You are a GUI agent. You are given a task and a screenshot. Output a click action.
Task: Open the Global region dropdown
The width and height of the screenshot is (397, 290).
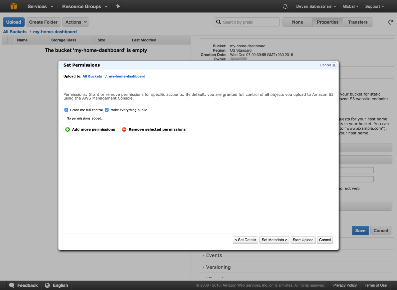pyautogui.click(x=350, y=6)
